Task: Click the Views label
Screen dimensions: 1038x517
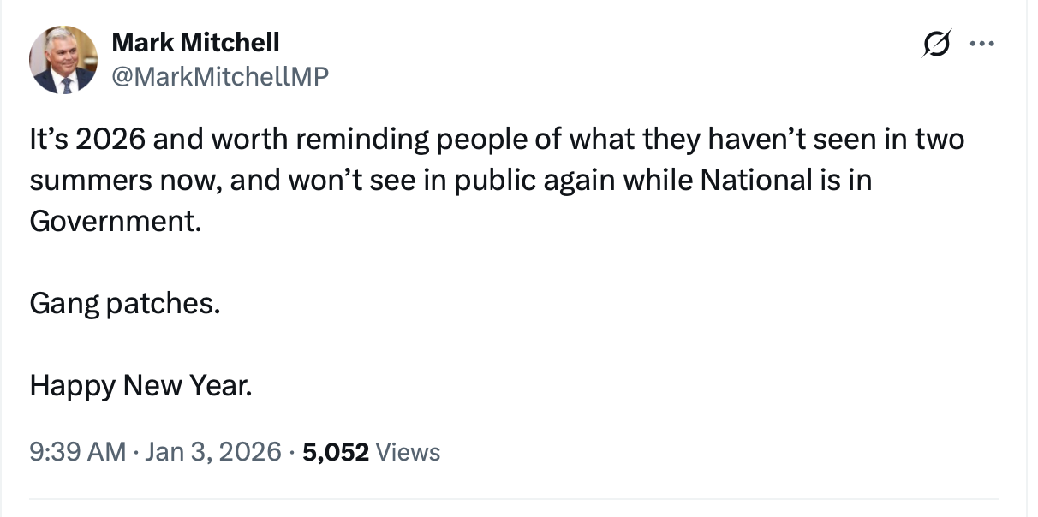Action: click(408, 452)
